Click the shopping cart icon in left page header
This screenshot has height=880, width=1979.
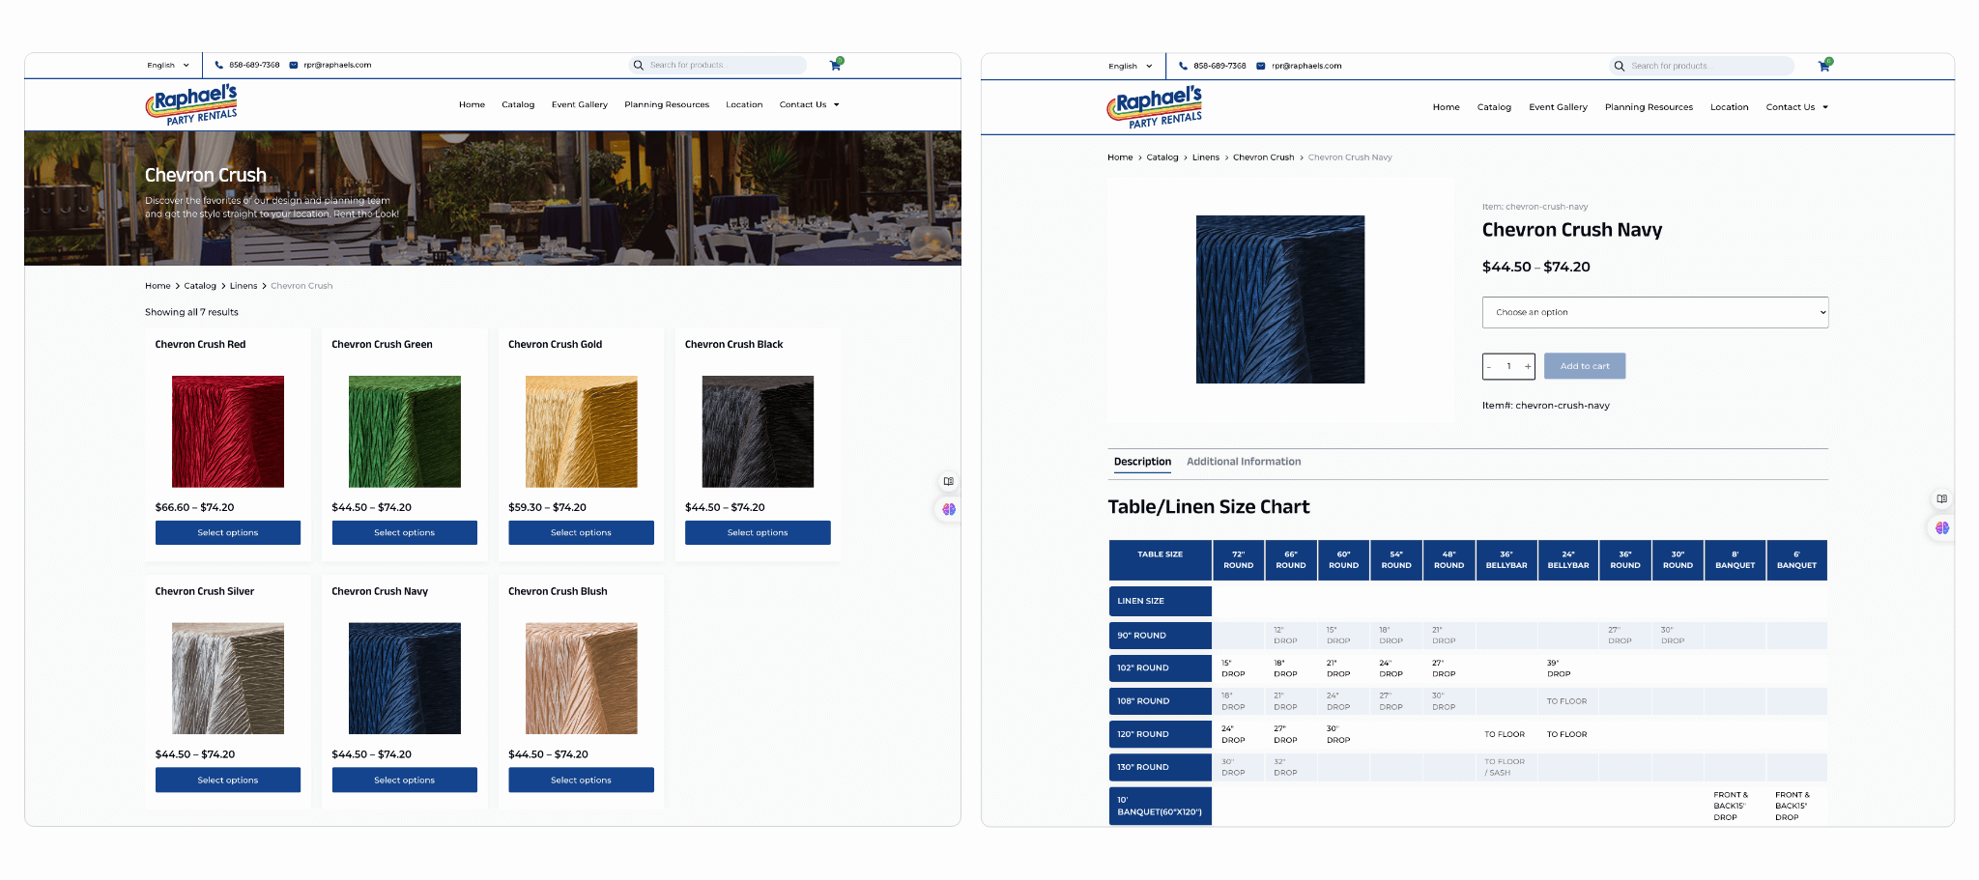(836, 65)
